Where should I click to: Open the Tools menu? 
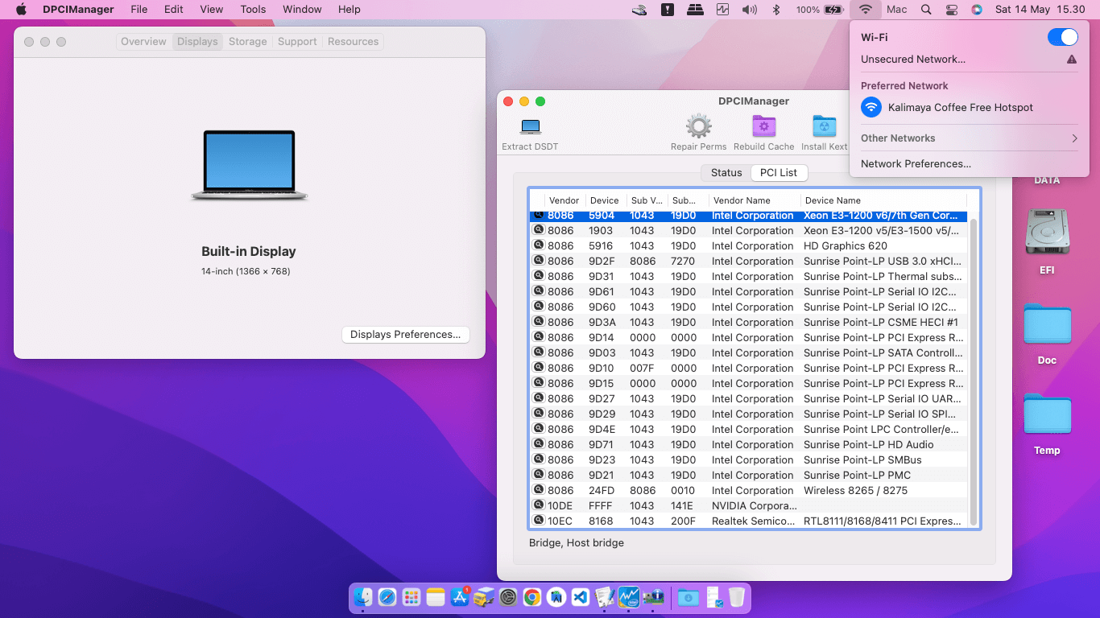pos(253,10)
